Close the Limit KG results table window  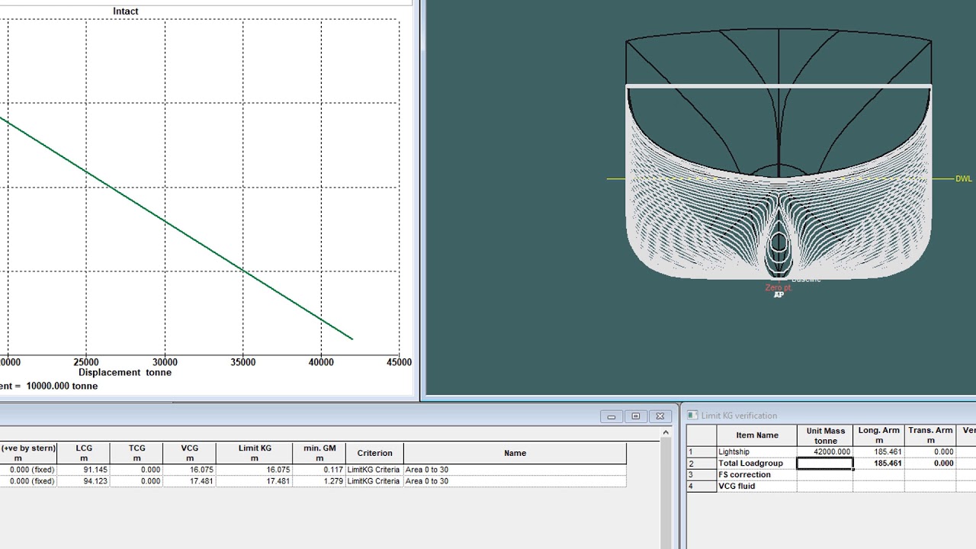pos(660,416)
